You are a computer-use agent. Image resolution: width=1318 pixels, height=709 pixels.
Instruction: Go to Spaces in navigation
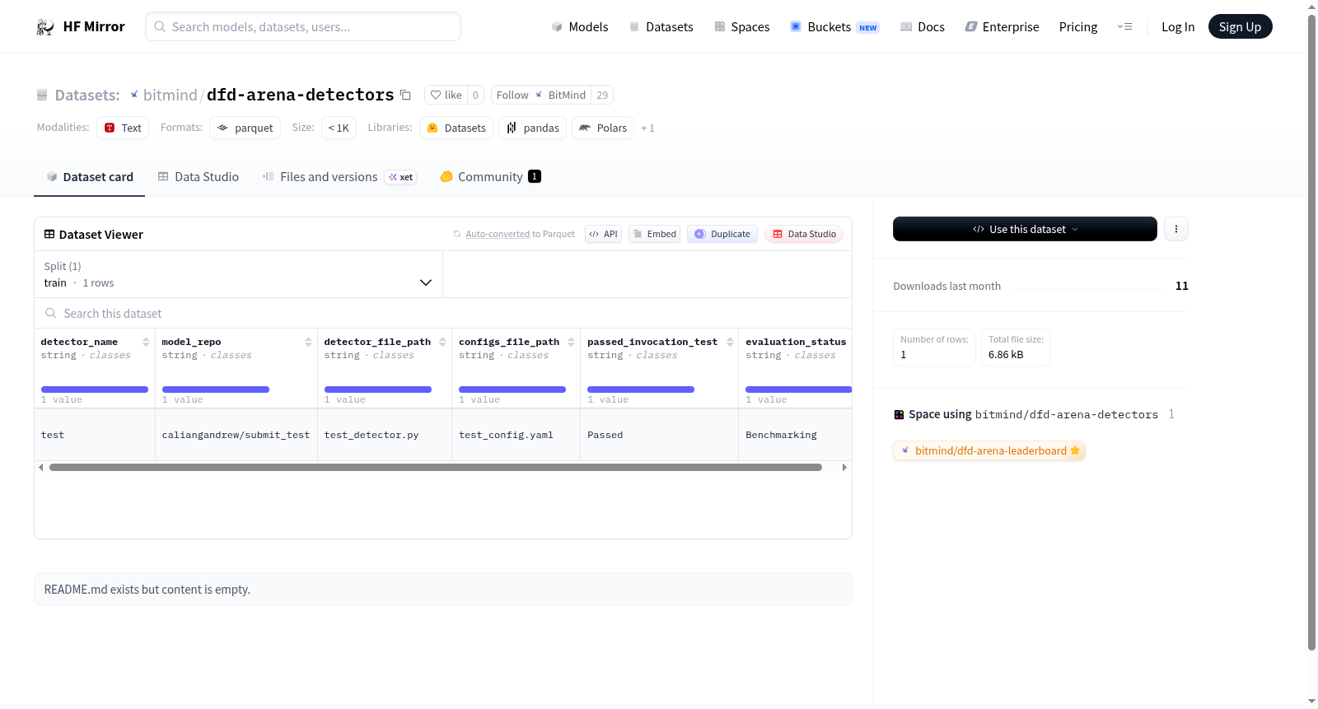click(741, 27)
